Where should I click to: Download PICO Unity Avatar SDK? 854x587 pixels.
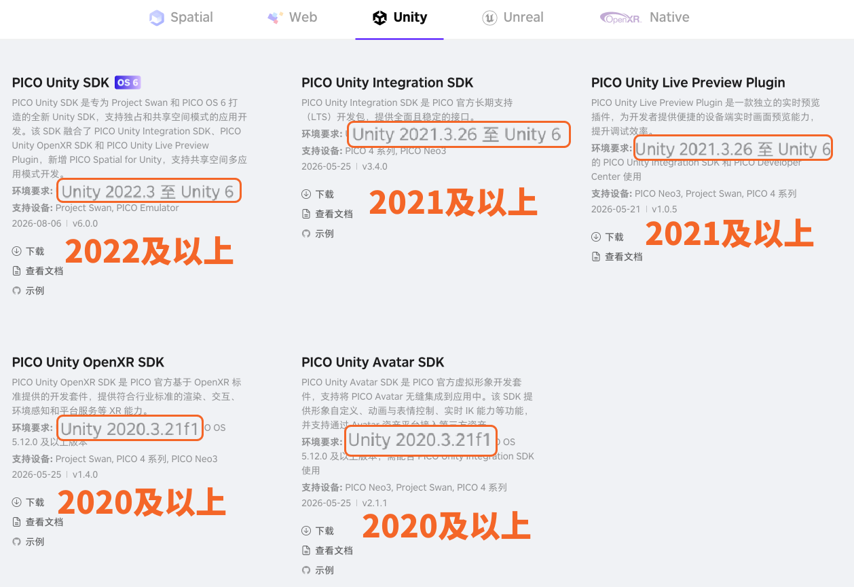click(x=318, y=531)
